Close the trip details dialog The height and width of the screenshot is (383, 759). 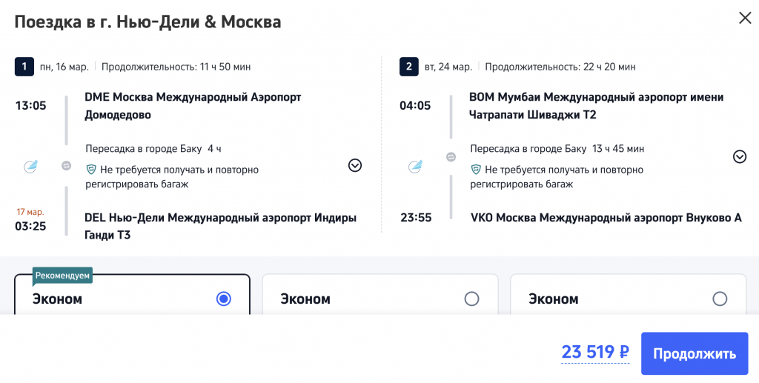pyautogui.click(x=744, y=19)
